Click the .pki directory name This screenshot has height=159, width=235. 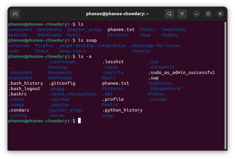click(x=107, y=94)
